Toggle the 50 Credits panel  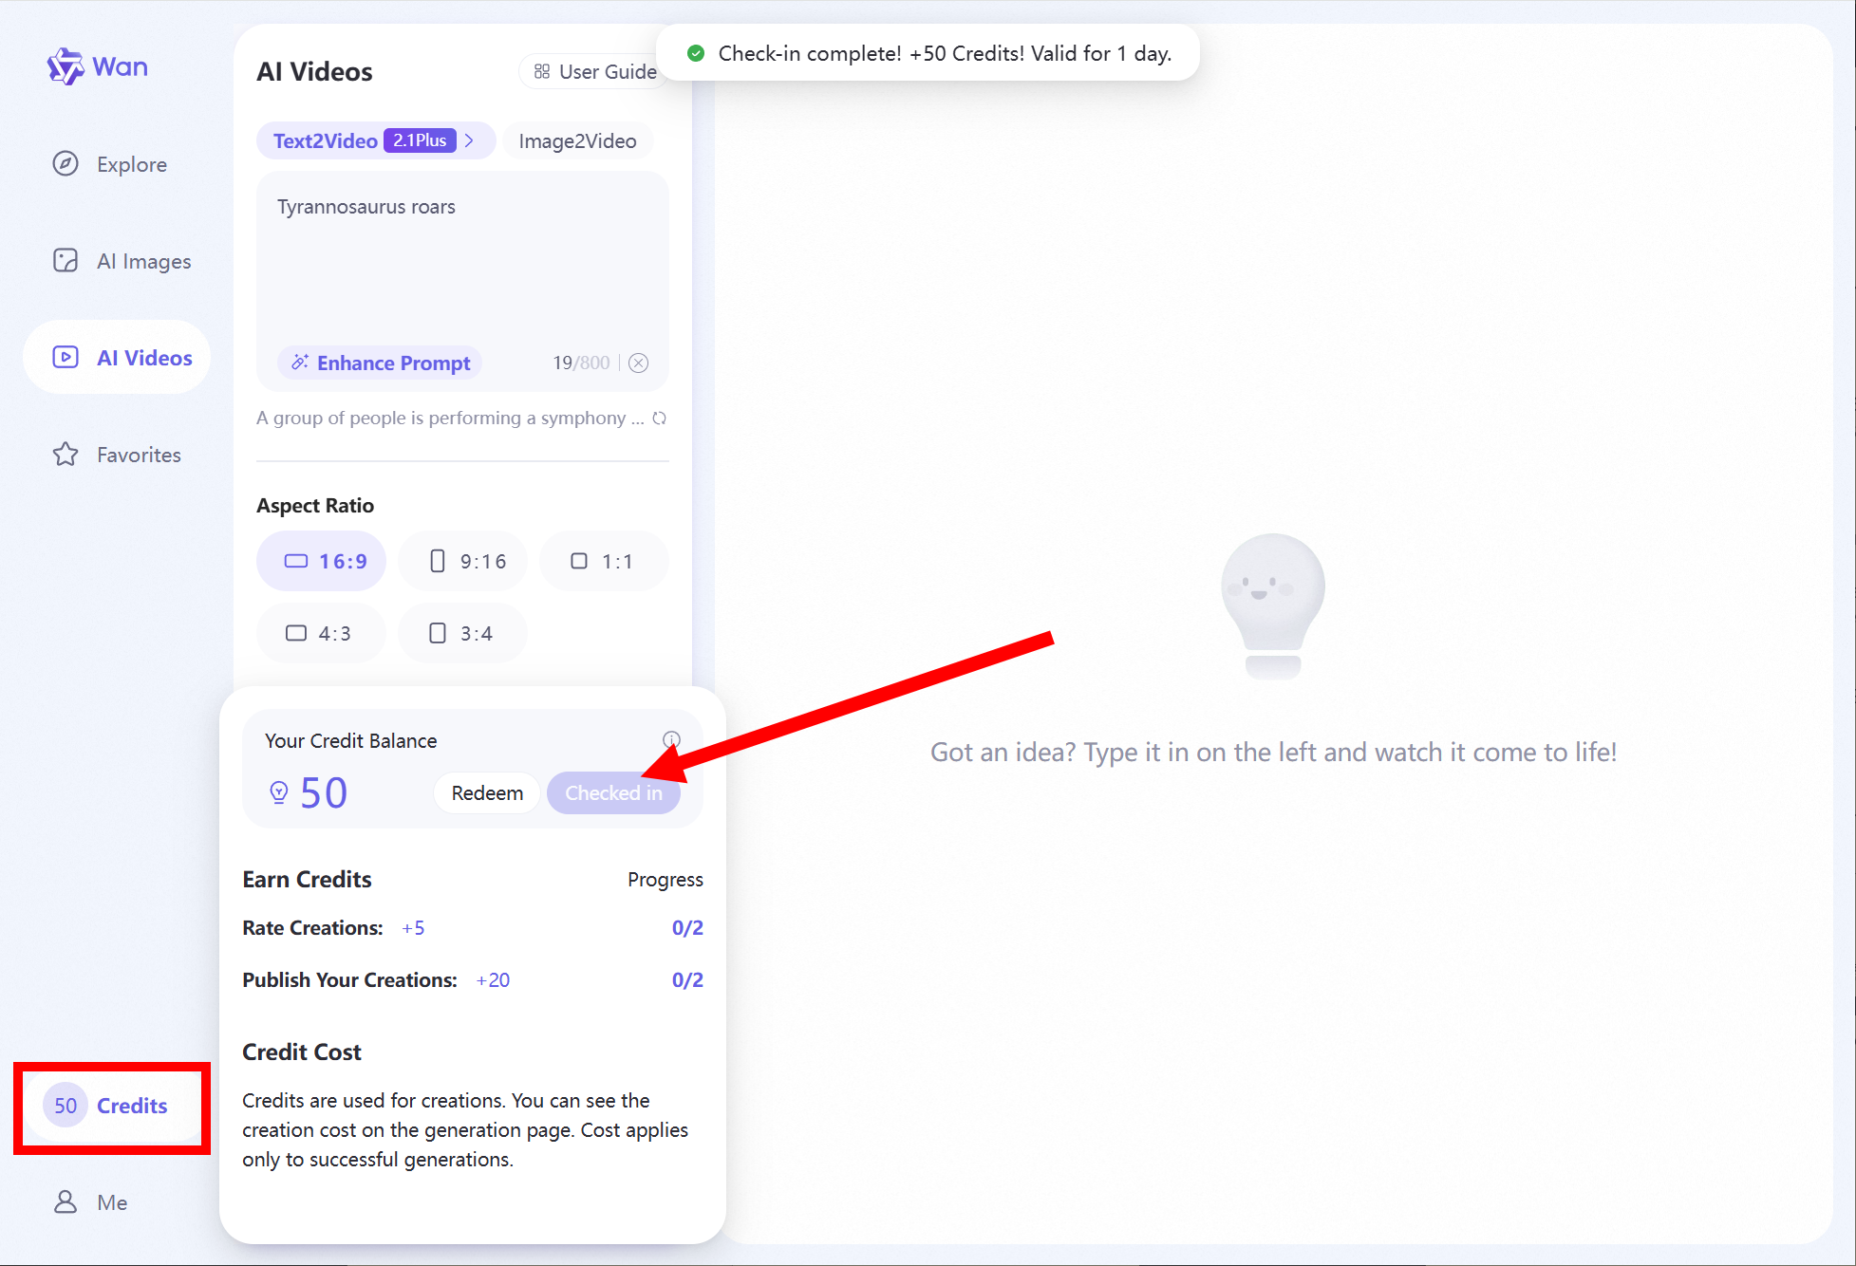(112, 1106)
